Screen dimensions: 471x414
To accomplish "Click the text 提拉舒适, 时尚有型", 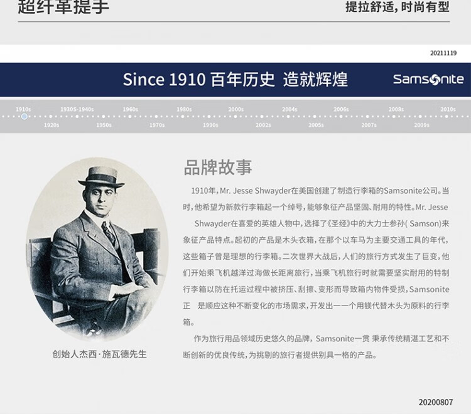I will (397, 7).
